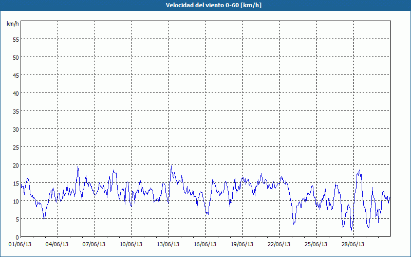Click the y-axis value '35'
Screen dimensions: 411x257
click(x=16, y=112)
